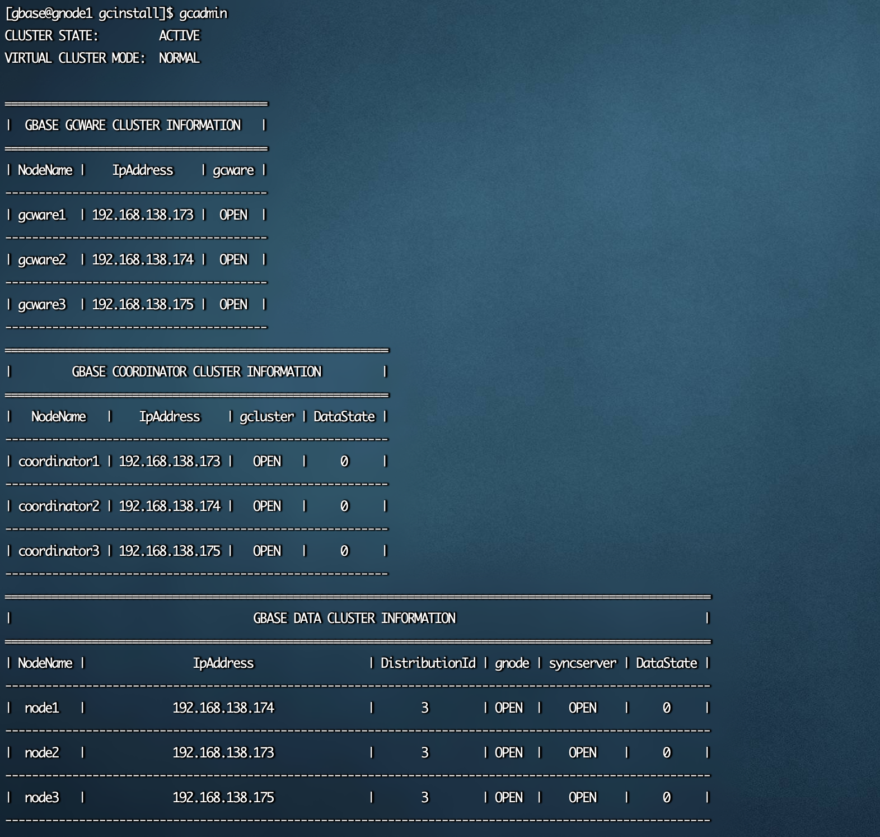This screenshot has width=880, height=837.
Task: Click the syncserver OPEN status for node2
Action: (x=583, y=753)
